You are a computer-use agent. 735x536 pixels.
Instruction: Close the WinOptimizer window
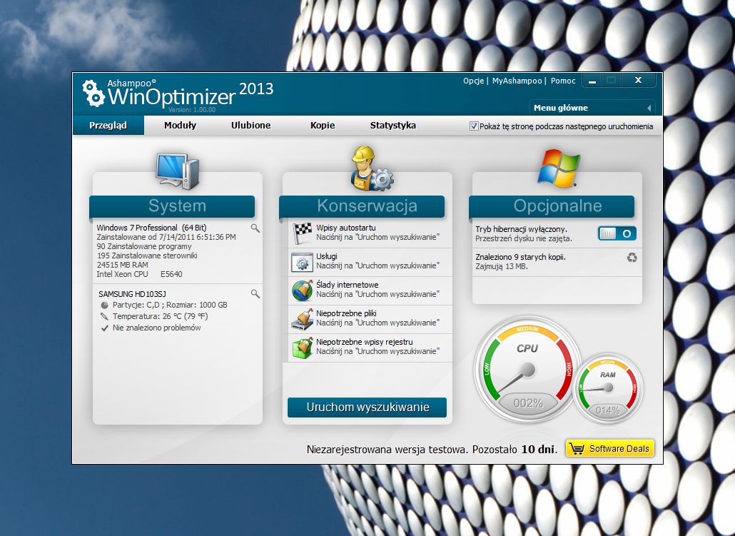638,80
